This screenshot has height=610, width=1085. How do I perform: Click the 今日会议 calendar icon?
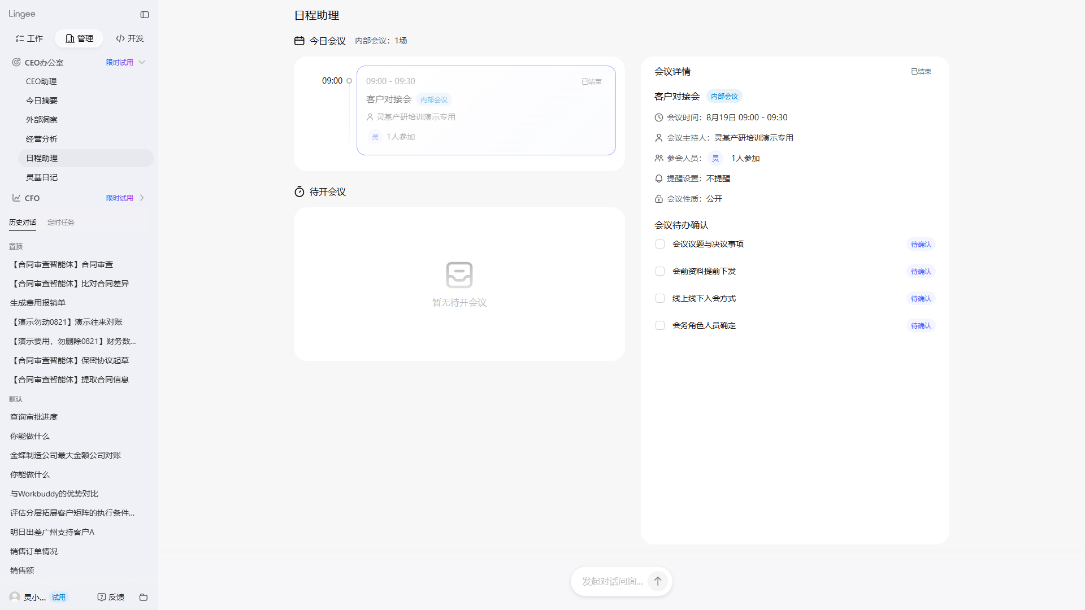point(300,41)
